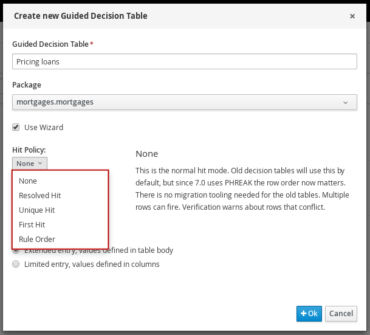Click the plus icon on Ok button
The width and height of the screenshot is (370, 335).
tap(303, 314)
